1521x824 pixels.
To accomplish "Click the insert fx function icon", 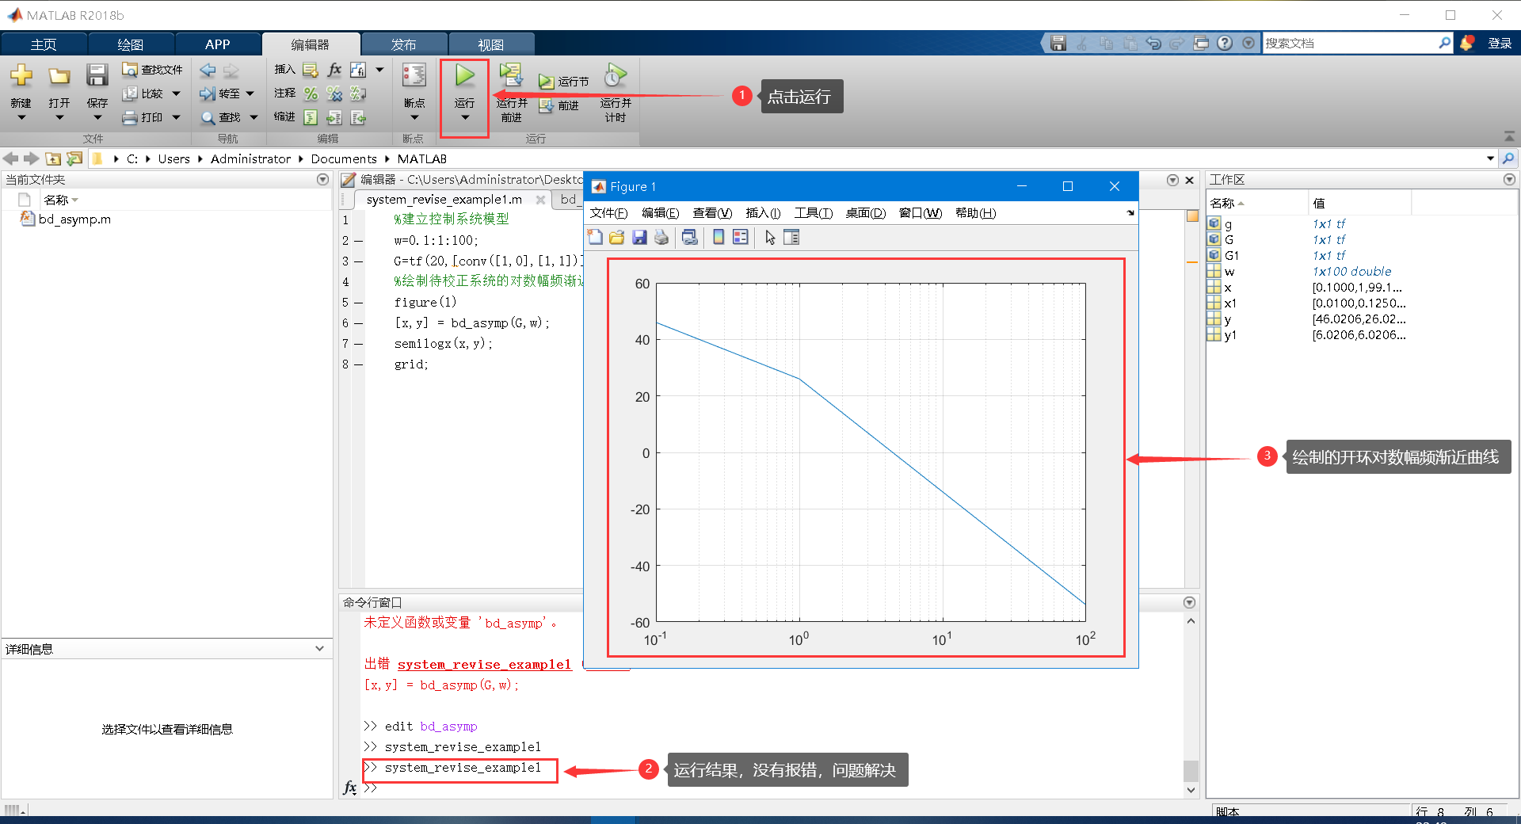I will point(334,70).
